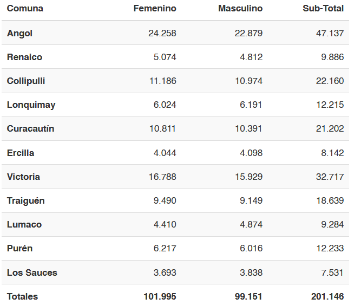Screen dimensions: 354x305
Task: Select the Victoria row label
Action: pyautogui.click(x=23, y=177)
